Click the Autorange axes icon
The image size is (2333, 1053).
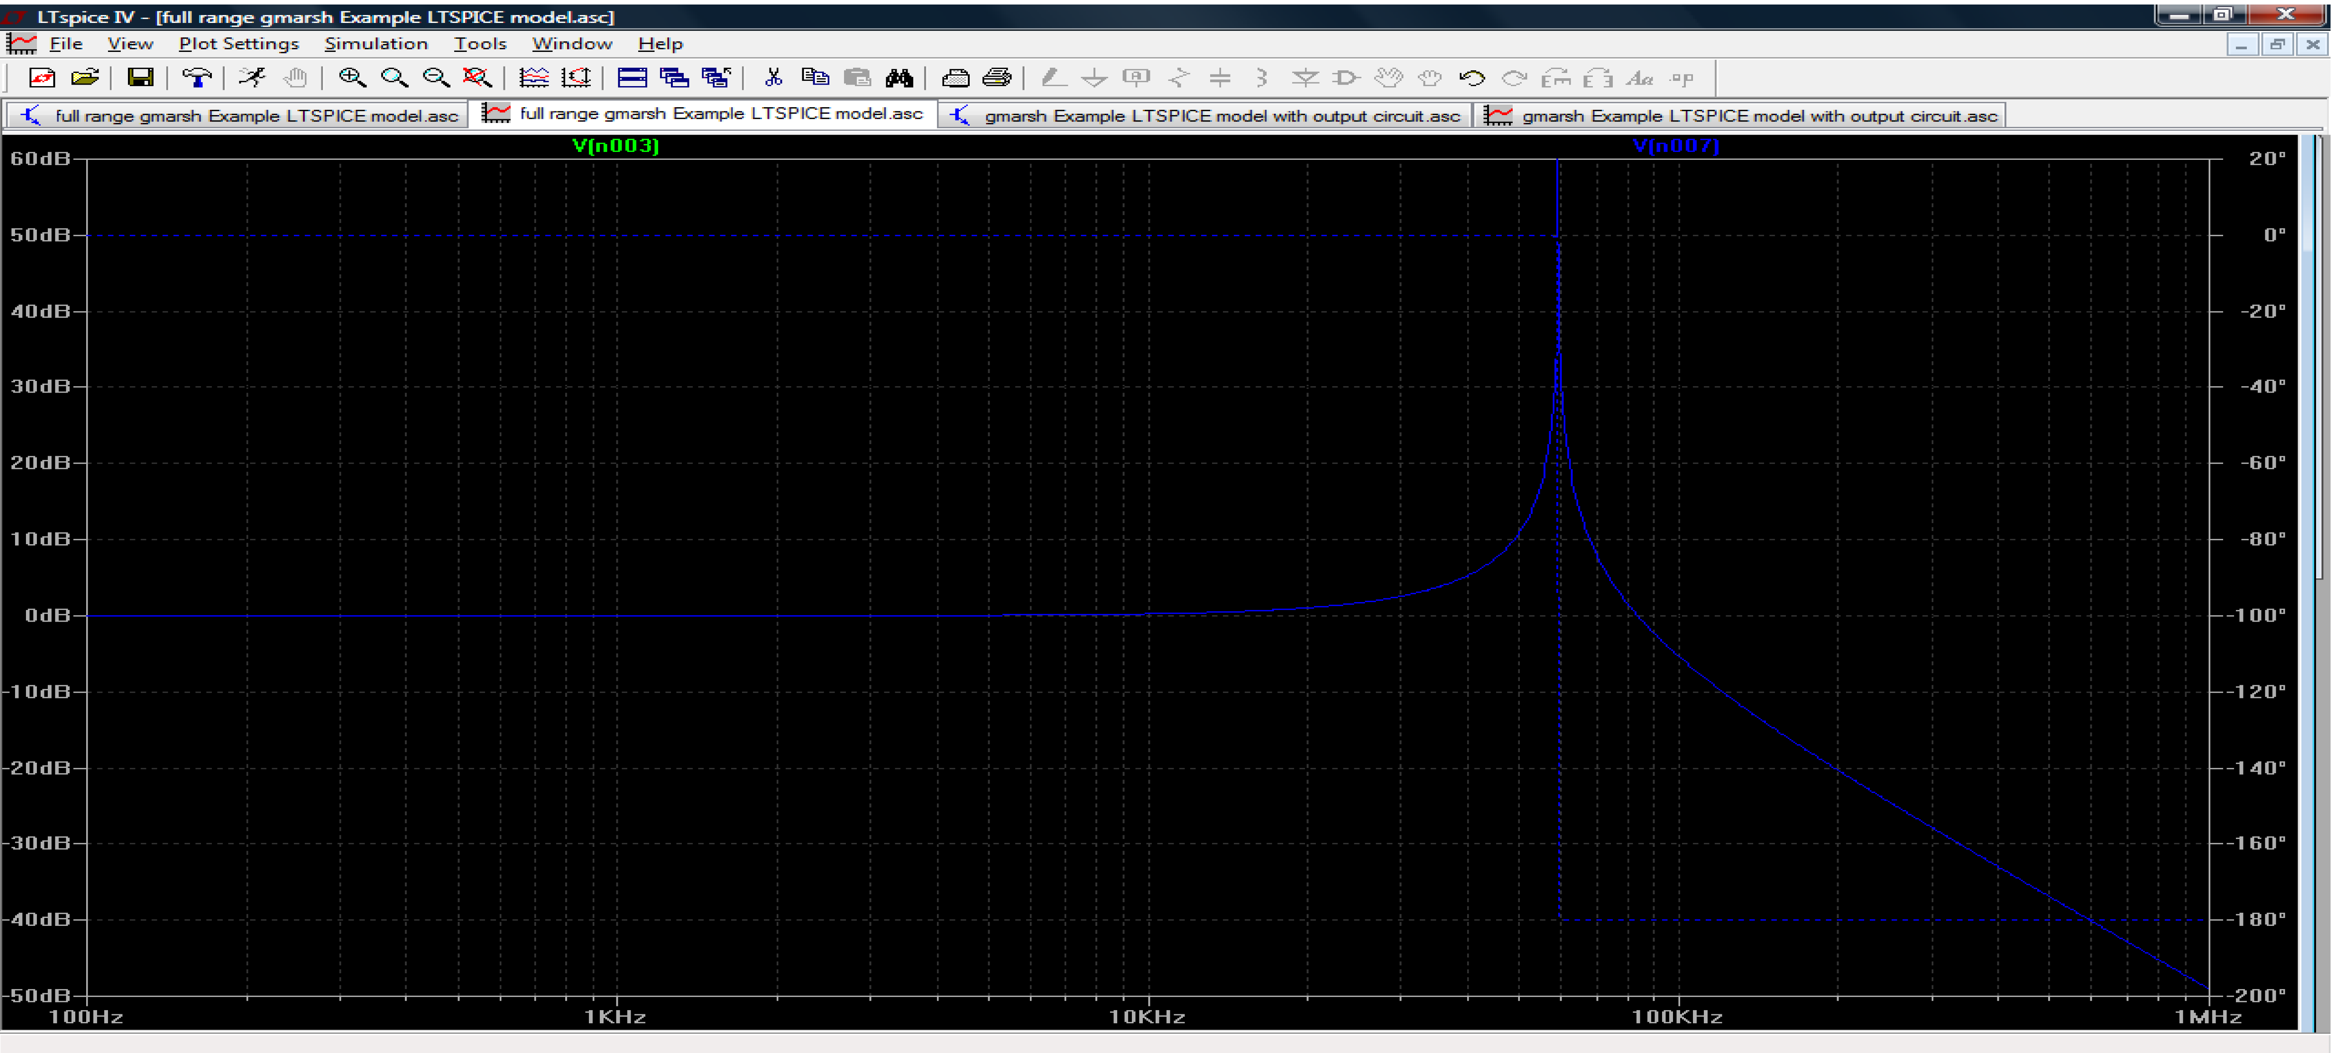tap(576, 78)
